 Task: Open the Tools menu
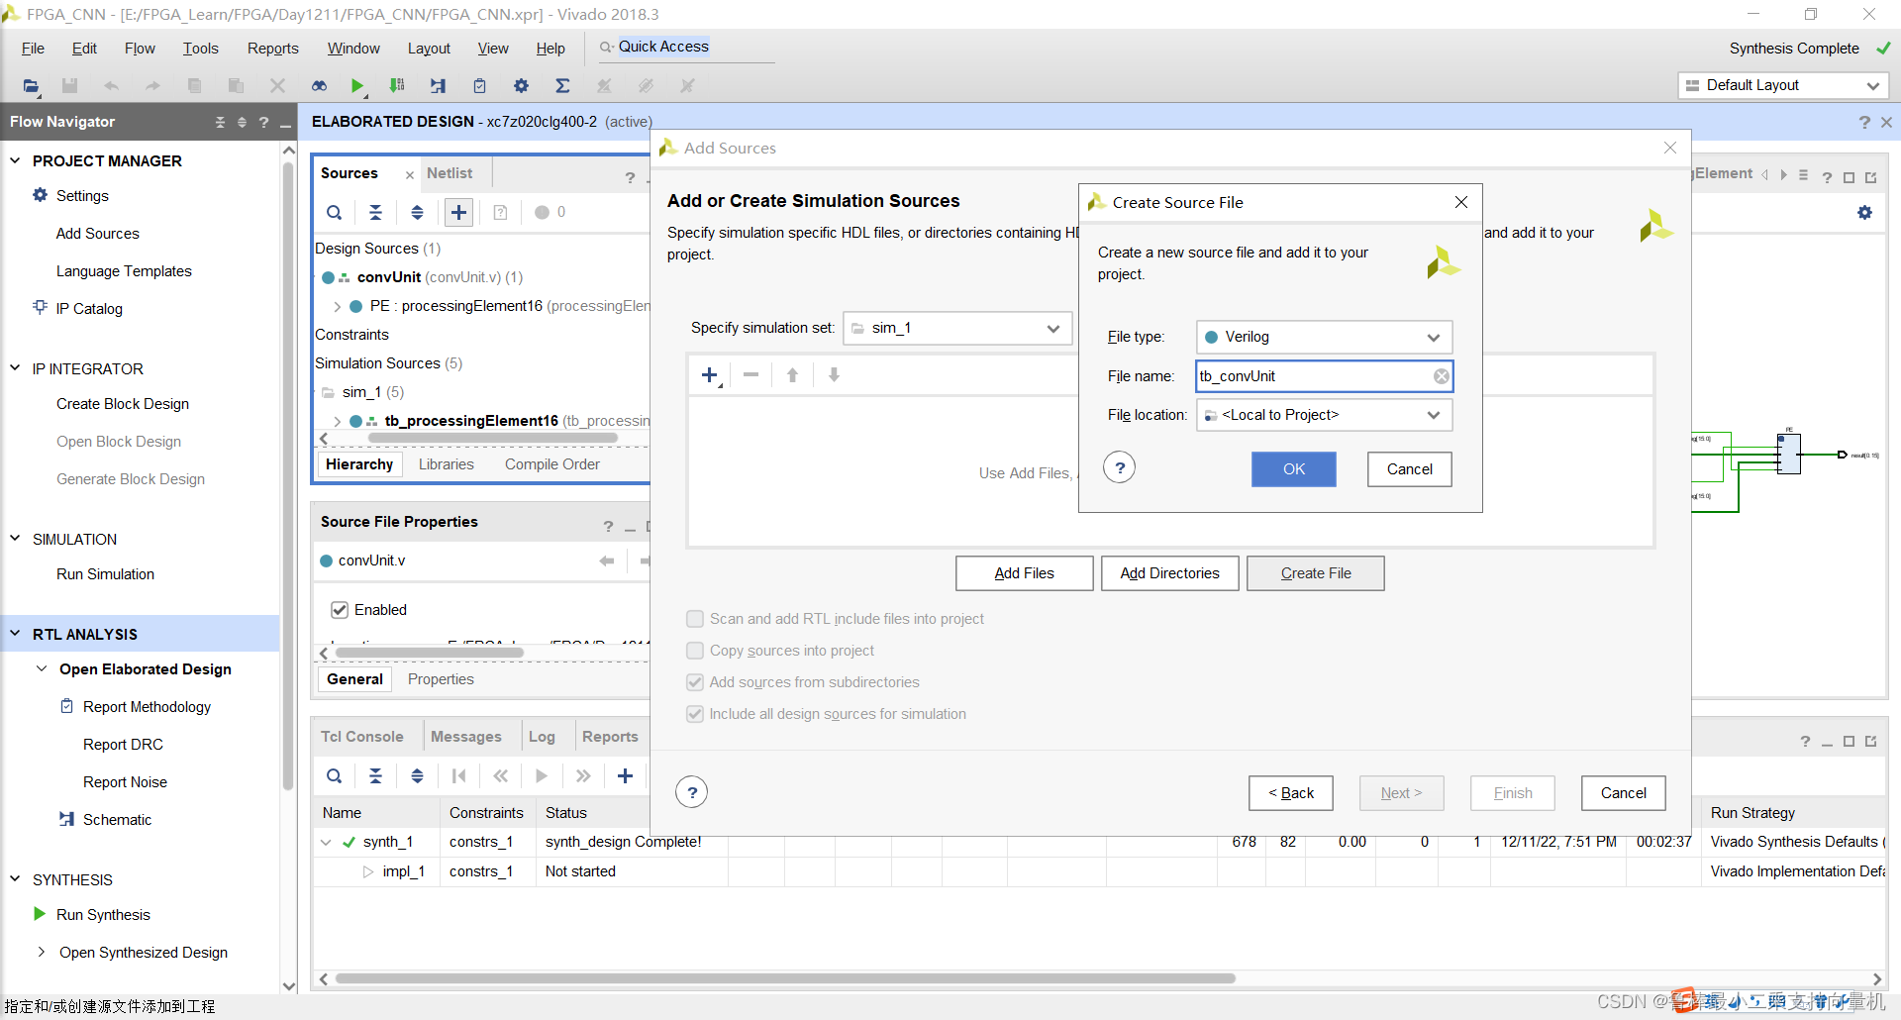[200, 49]
